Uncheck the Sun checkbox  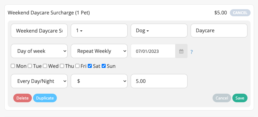pos(104,66)
